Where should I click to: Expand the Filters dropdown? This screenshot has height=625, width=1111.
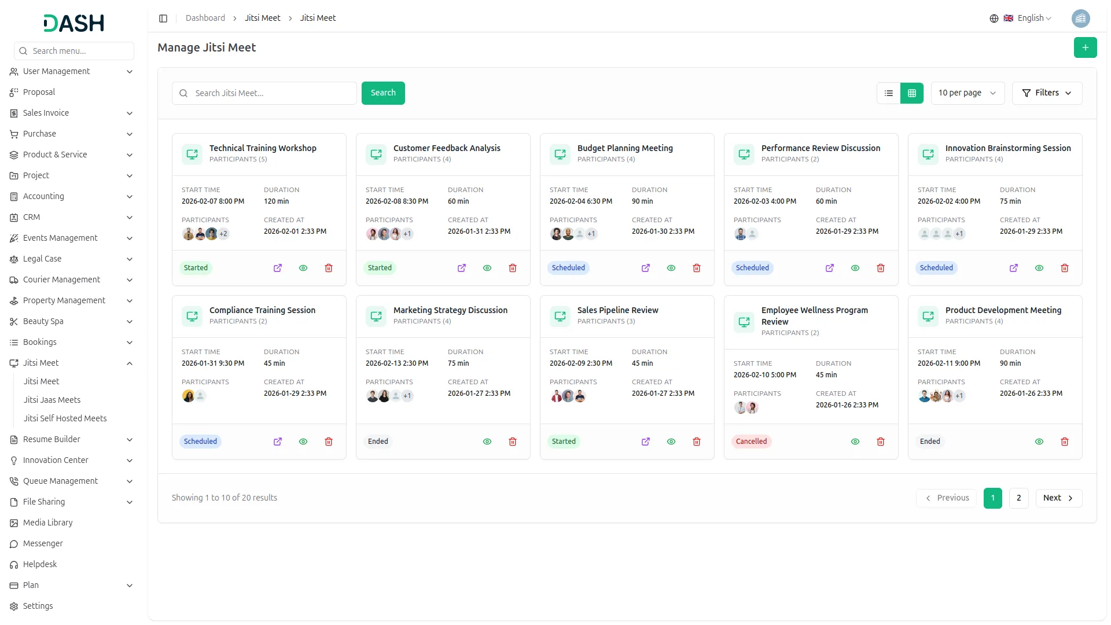coord(1047,93)
